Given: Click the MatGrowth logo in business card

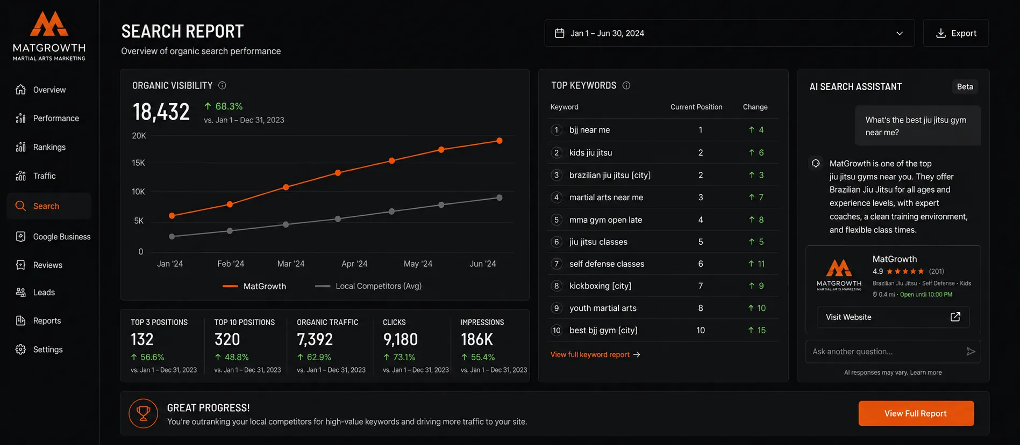Looking at the screenshot, I should (x=839, y=275).
